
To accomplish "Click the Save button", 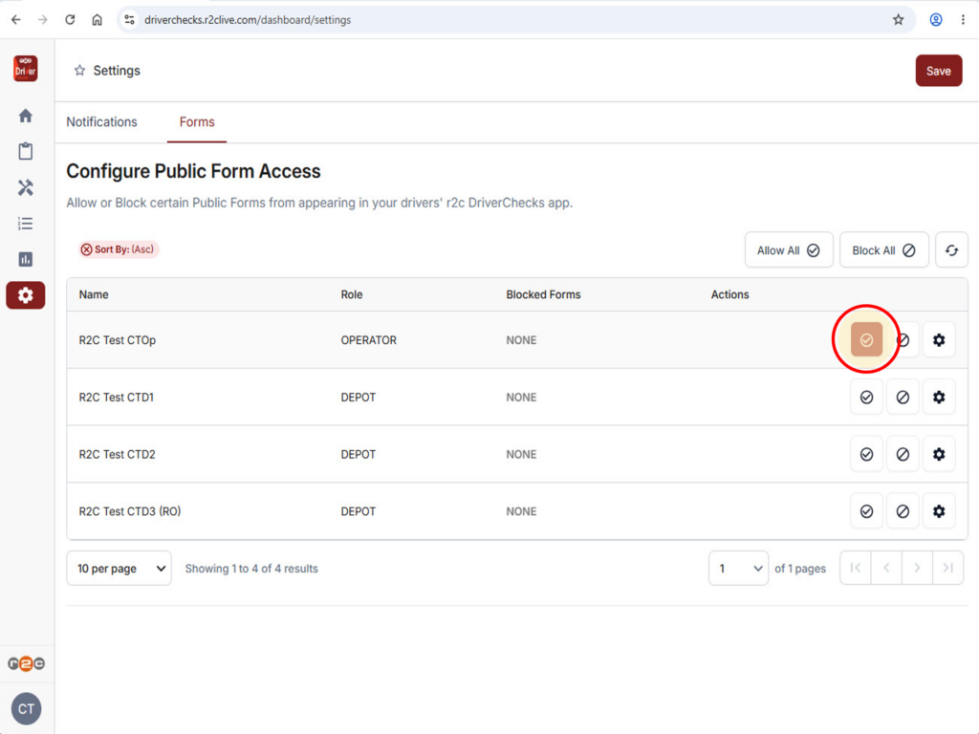I will pyautogui.click(x=939, y=71).
